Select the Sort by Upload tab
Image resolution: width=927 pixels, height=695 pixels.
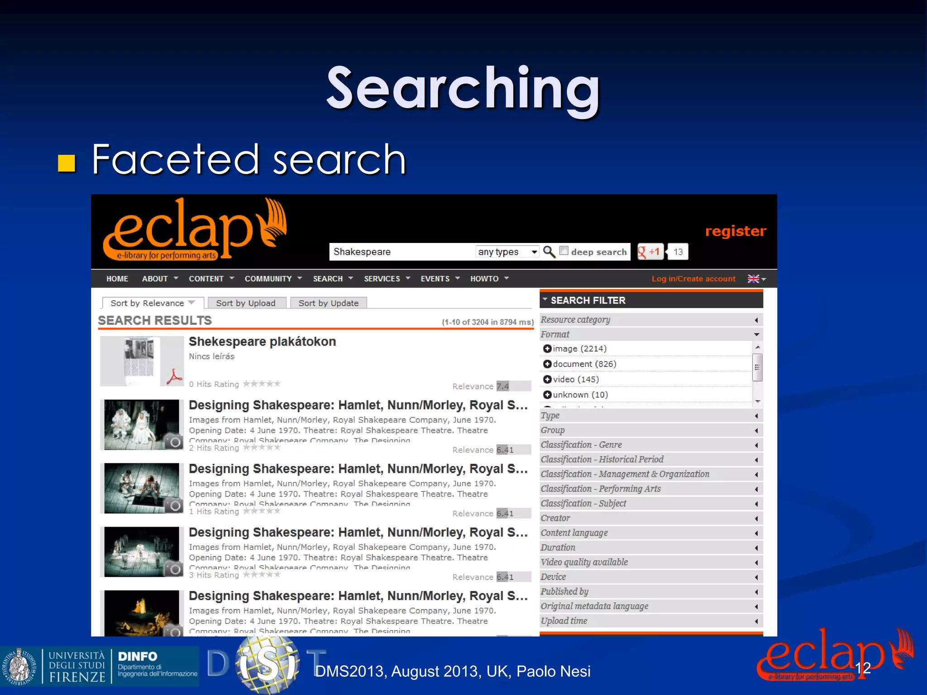[x=246, y=303]
